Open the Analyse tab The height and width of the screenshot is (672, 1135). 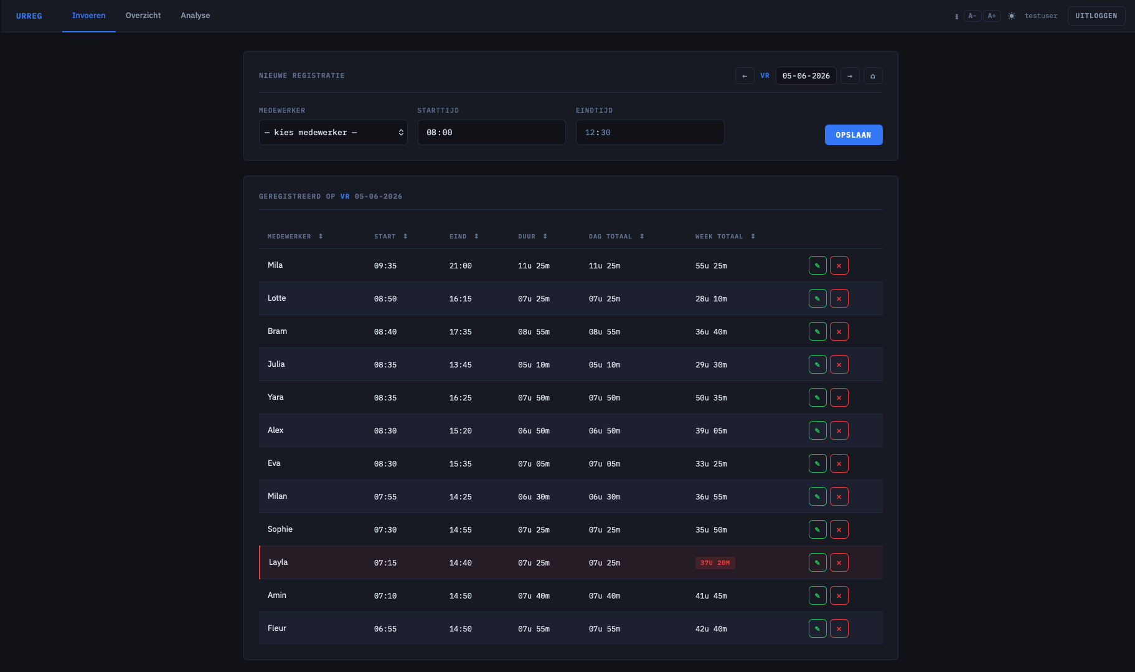195,16
